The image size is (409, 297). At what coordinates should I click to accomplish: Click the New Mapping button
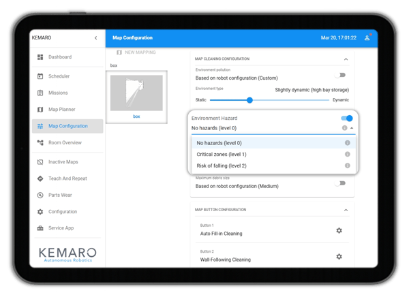[x=136, y=52]
